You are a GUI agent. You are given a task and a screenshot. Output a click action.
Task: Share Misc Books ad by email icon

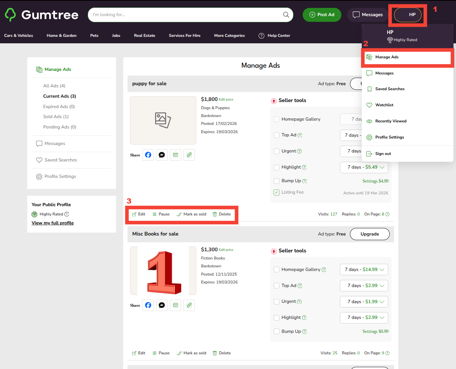tap(176, 305)
